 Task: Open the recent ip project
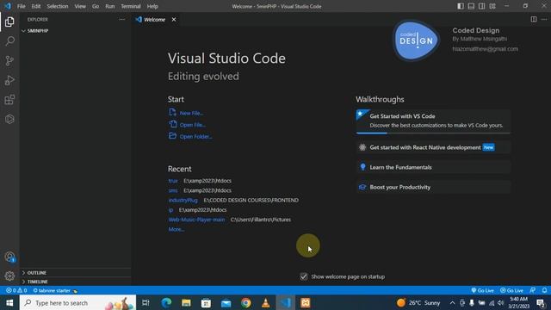[x=170, y=210]
